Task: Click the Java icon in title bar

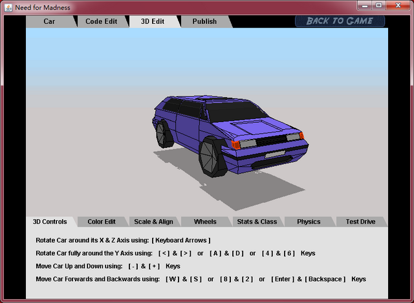Action: (x=8, y=8)
